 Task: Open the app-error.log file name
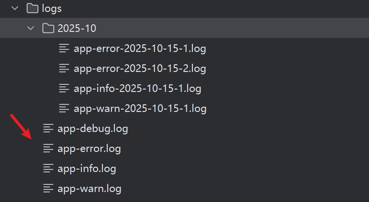[x=89, y=148]
